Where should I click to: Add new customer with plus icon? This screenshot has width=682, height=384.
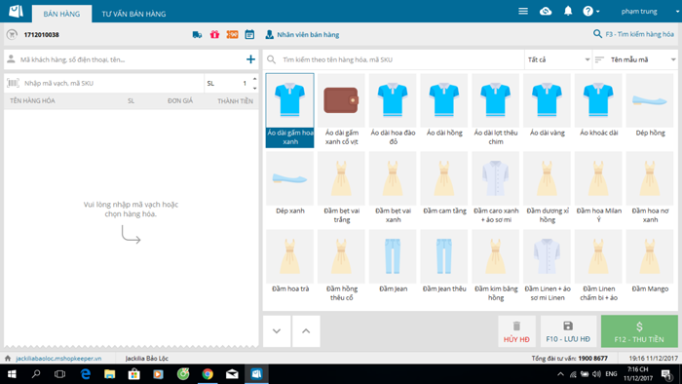tap(250, 59)
